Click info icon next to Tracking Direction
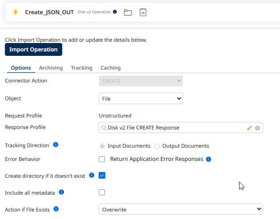Screen dimensions: 280x219 click(56, 145)
